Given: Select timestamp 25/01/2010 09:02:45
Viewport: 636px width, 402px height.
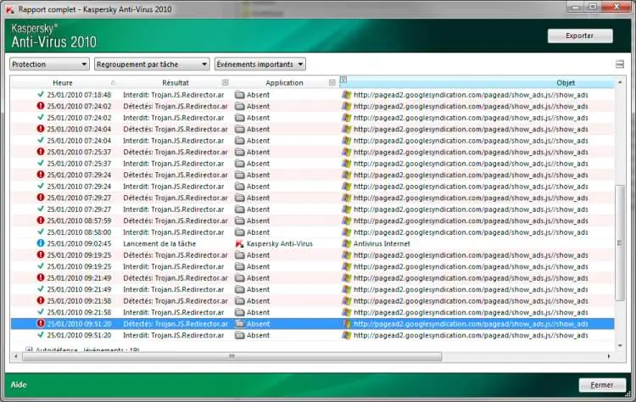Looking at the screenshot, I should 79,243.
